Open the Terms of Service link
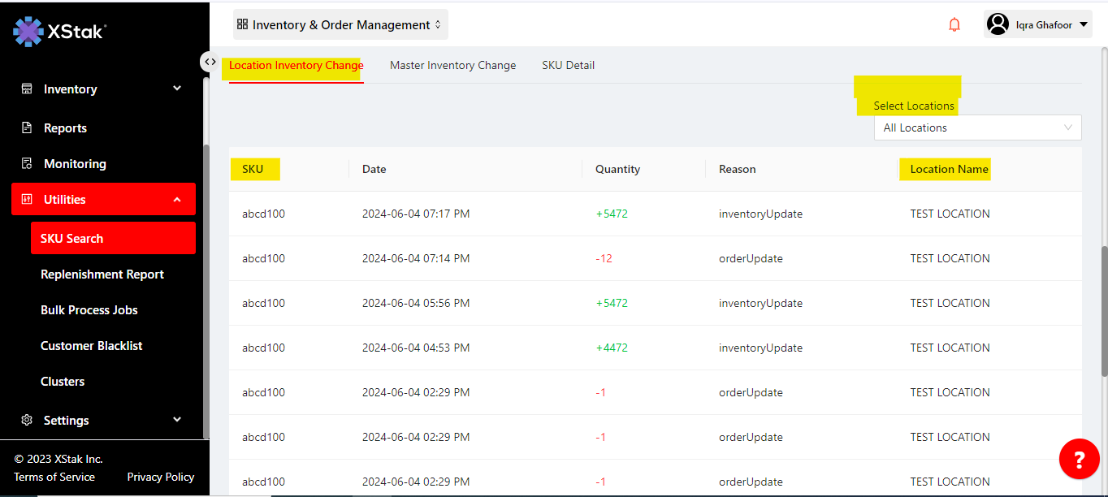The width and height of the screenshot is (1108, 497). (x=54, y=477)
